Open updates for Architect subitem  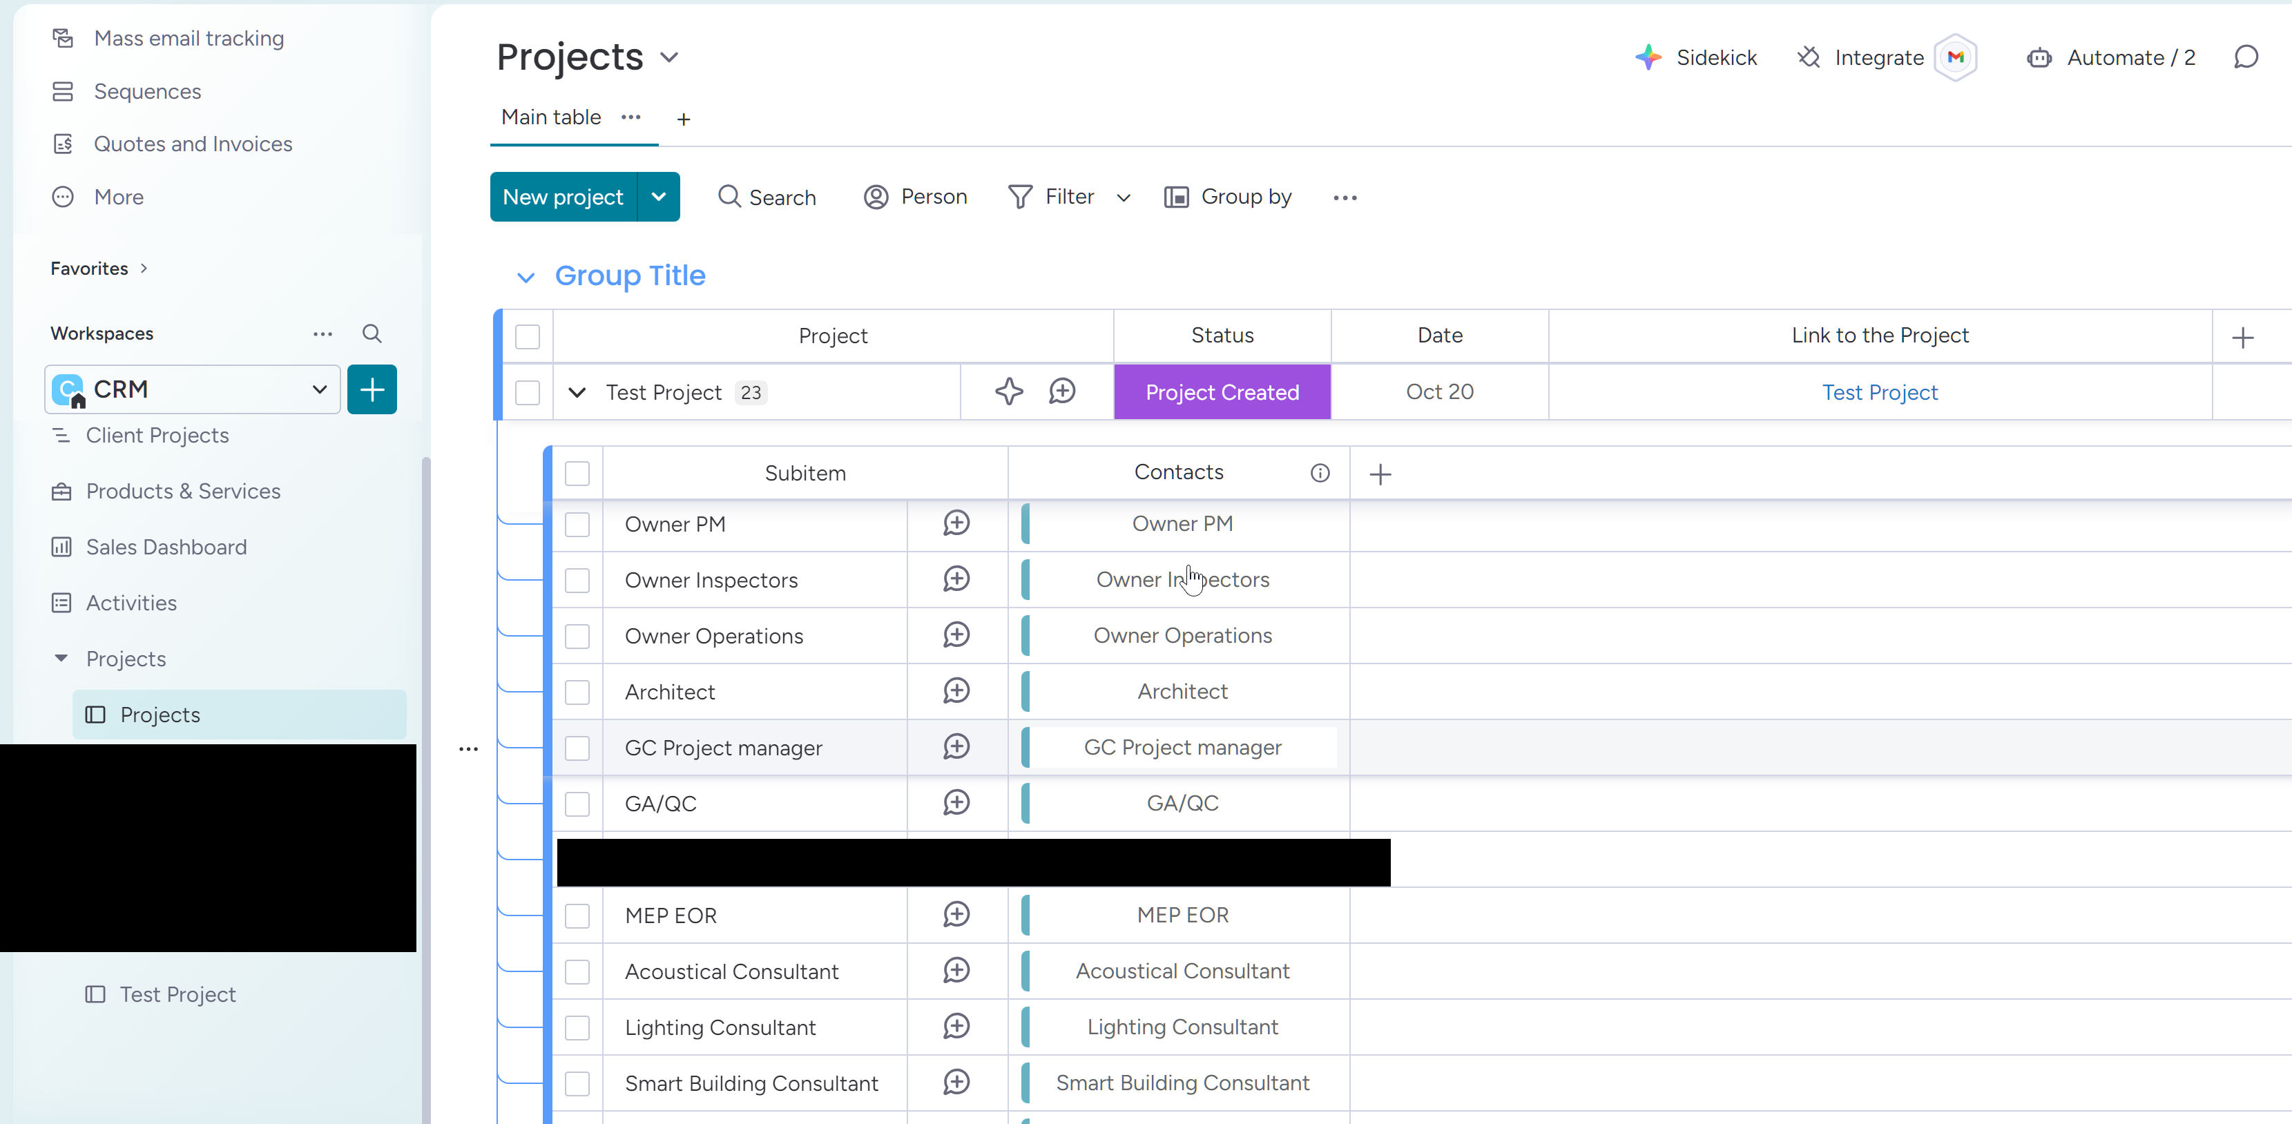[956, 691]
